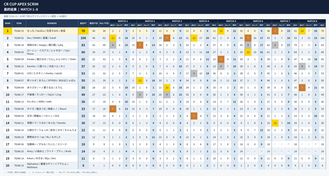The width and height of the screenshot is (329, 176).
Task: Click the MATCH 3 header
Action: tap(177, 21)
